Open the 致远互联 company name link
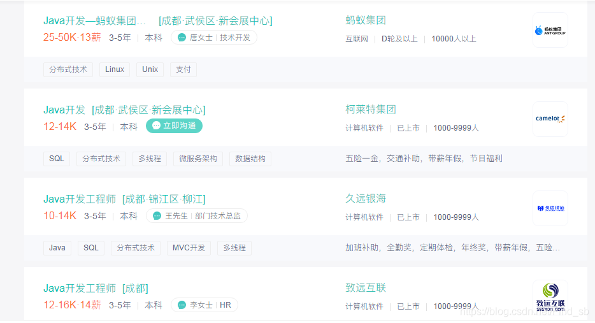This screenshot has height=323, width=595. (x=366, y=288)
